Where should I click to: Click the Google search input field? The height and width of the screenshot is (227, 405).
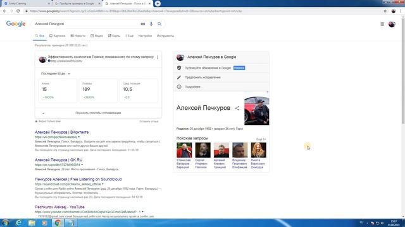[x=87, y=24]
